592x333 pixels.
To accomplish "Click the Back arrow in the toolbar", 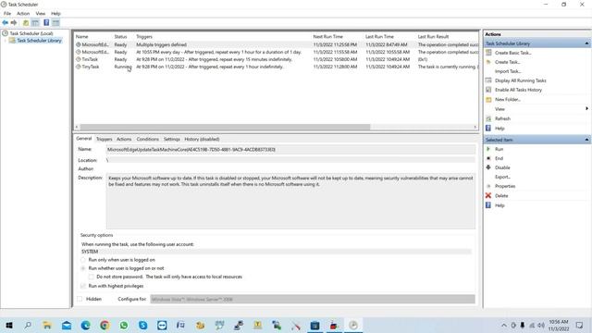I will click(6, 23).
